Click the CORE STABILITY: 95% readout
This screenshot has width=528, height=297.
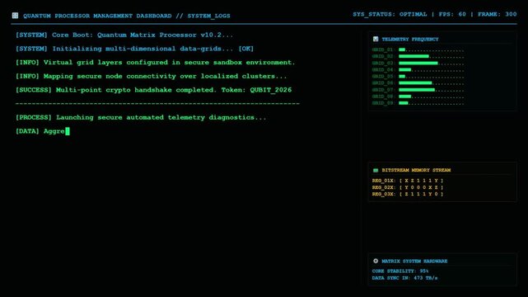click(400, 271)
